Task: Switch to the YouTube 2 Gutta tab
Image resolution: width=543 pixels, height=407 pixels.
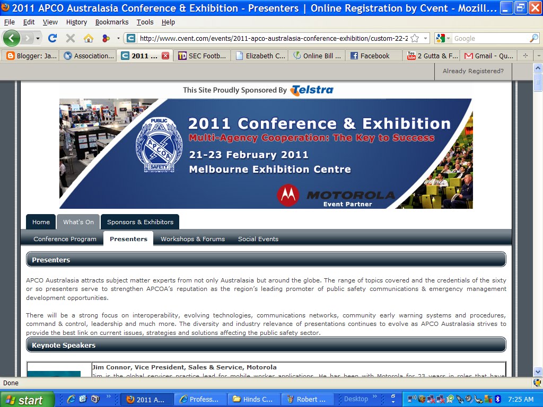Action: 432,56
